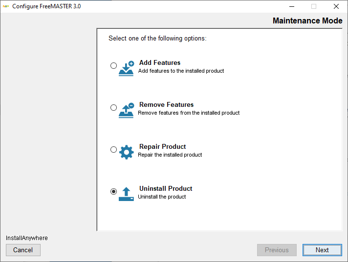Click the Add Features label text
The width and height of the screenshot is (348, 262).
(160, 63)
